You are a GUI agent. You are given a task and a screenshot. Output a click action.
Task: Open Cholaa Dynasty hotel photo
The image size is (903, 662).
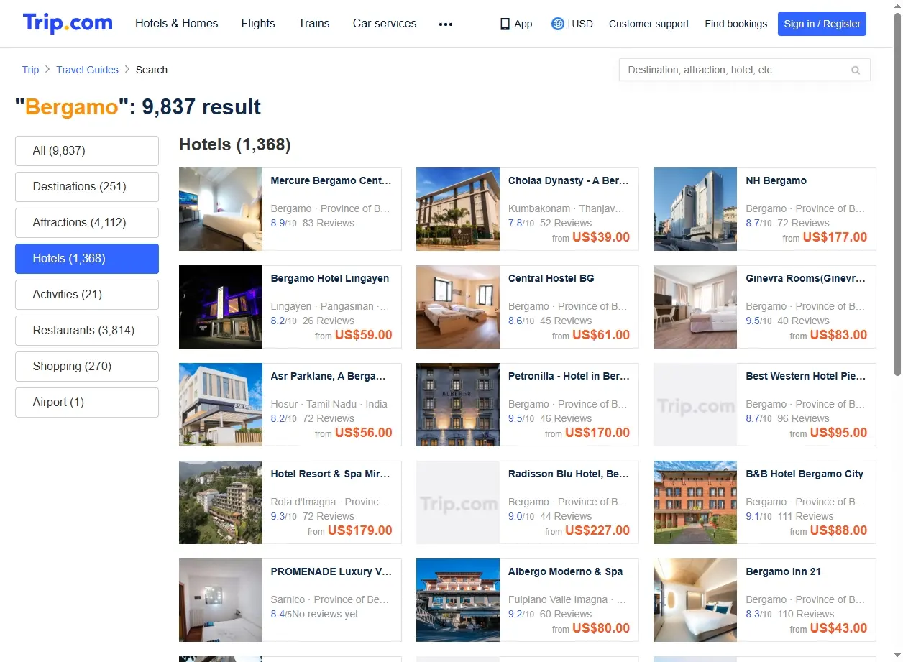[458, 209]
